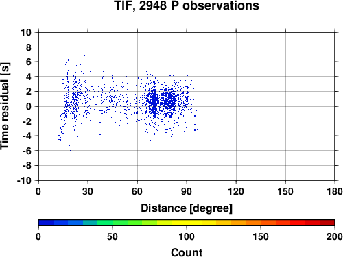Screen dimensions: 343x257
Task: Click colorbar tick label '50'
Action: pyautogui.click(x=113, y=236)
